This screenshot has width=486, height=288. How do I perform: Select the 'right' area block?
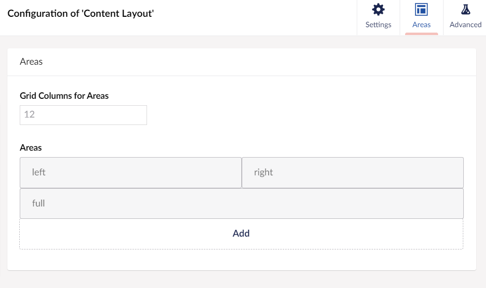click(352, 172)
